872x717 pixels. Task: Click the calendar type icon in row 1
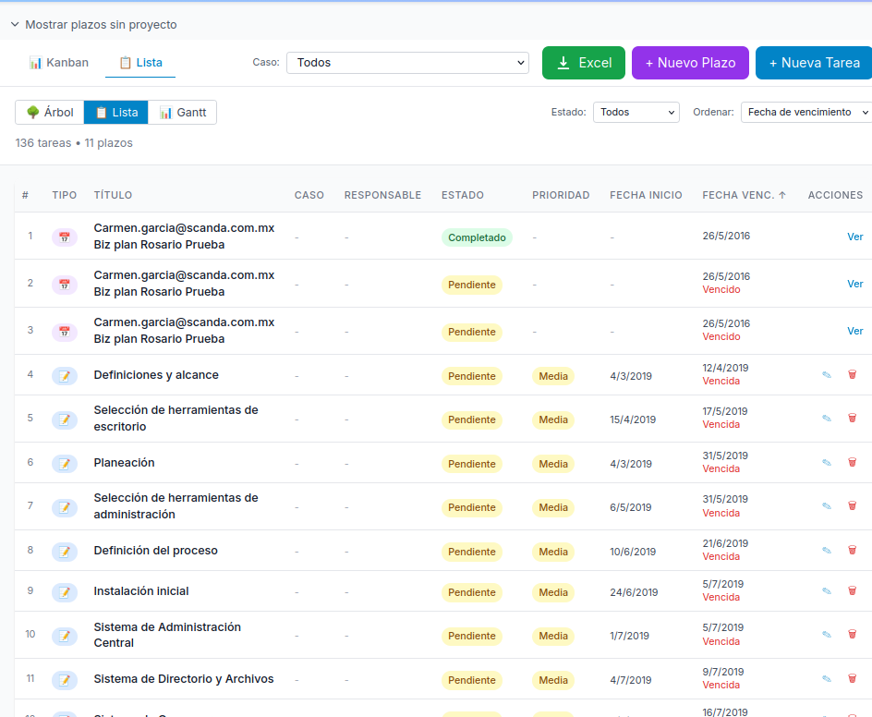(65, 237)
